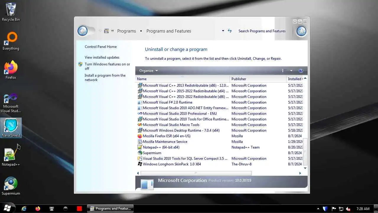Screen dimensions: 378x213
Task: Sort by the Name column header
Action: pyautogui.click(x=183, y=79)
